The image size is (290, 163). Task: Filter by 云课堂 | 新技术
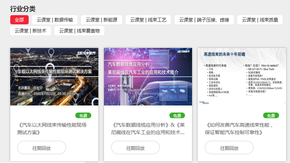click(30, 31)
